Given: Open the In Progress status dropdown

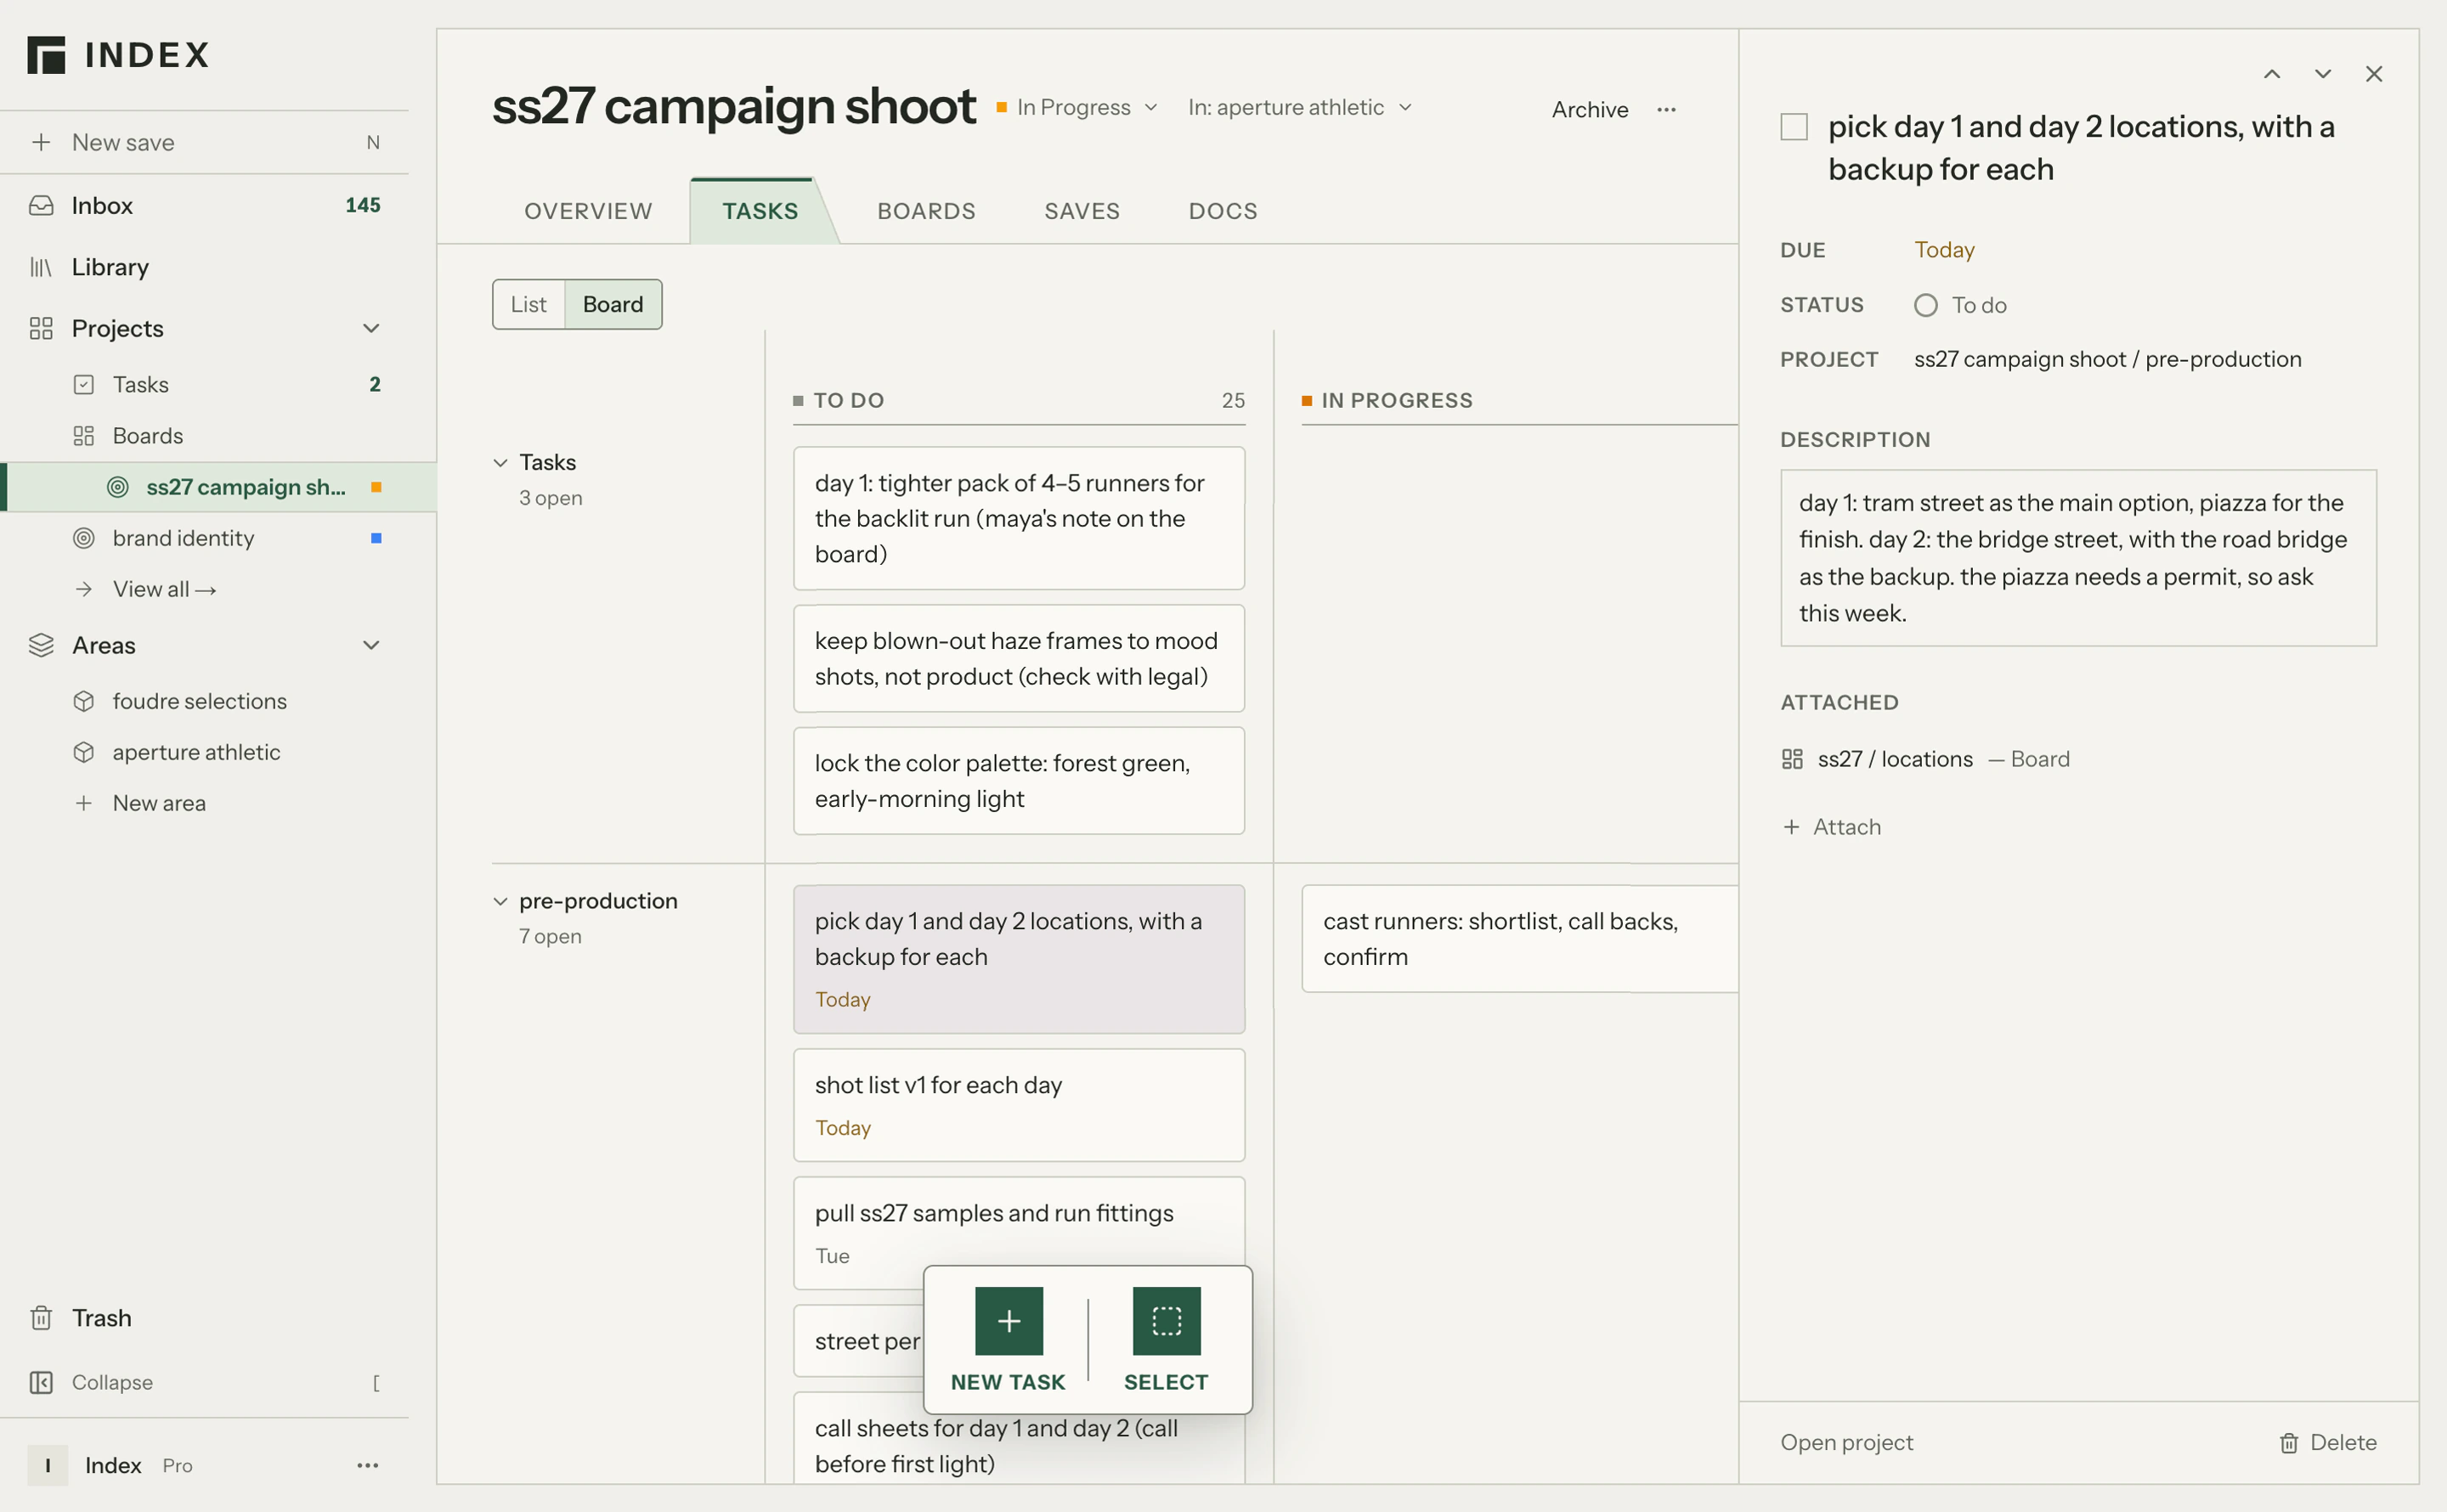Looking at the screenshot, I should (1077, 107).
